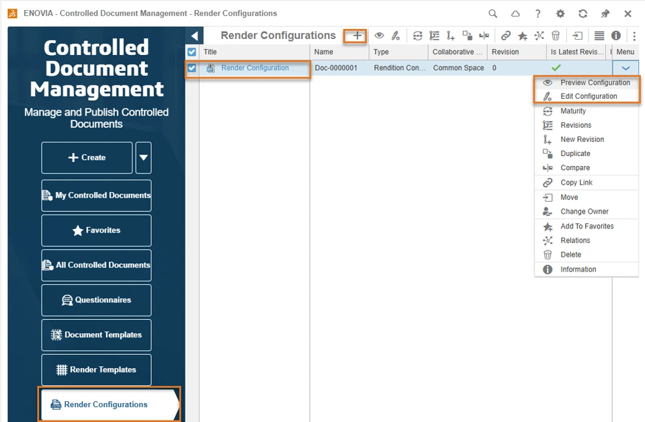Sort by the Type column header
Viewport: 645px width, 422px height.
click(398, 52)
